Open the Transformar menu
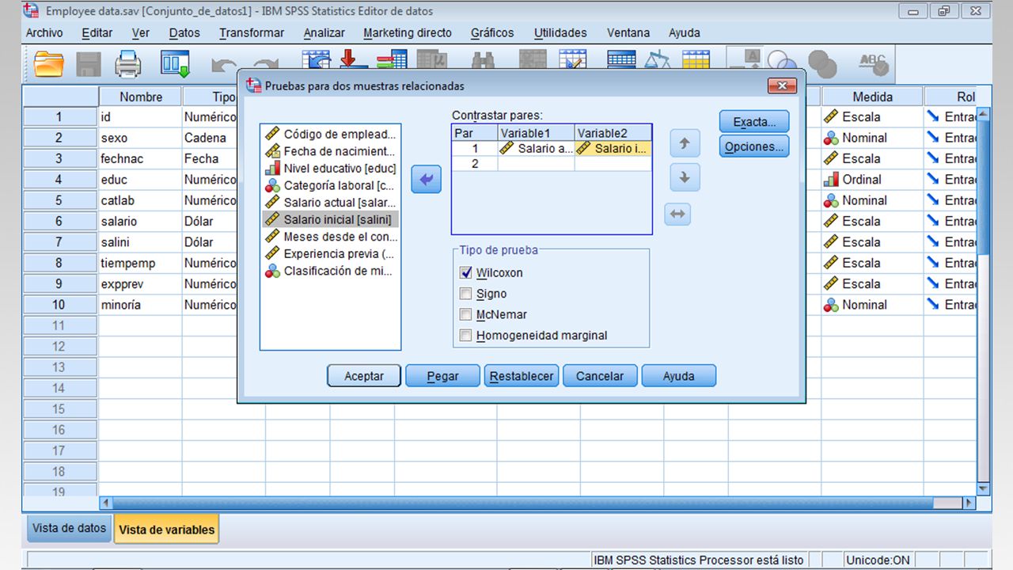 coord(252,32)
